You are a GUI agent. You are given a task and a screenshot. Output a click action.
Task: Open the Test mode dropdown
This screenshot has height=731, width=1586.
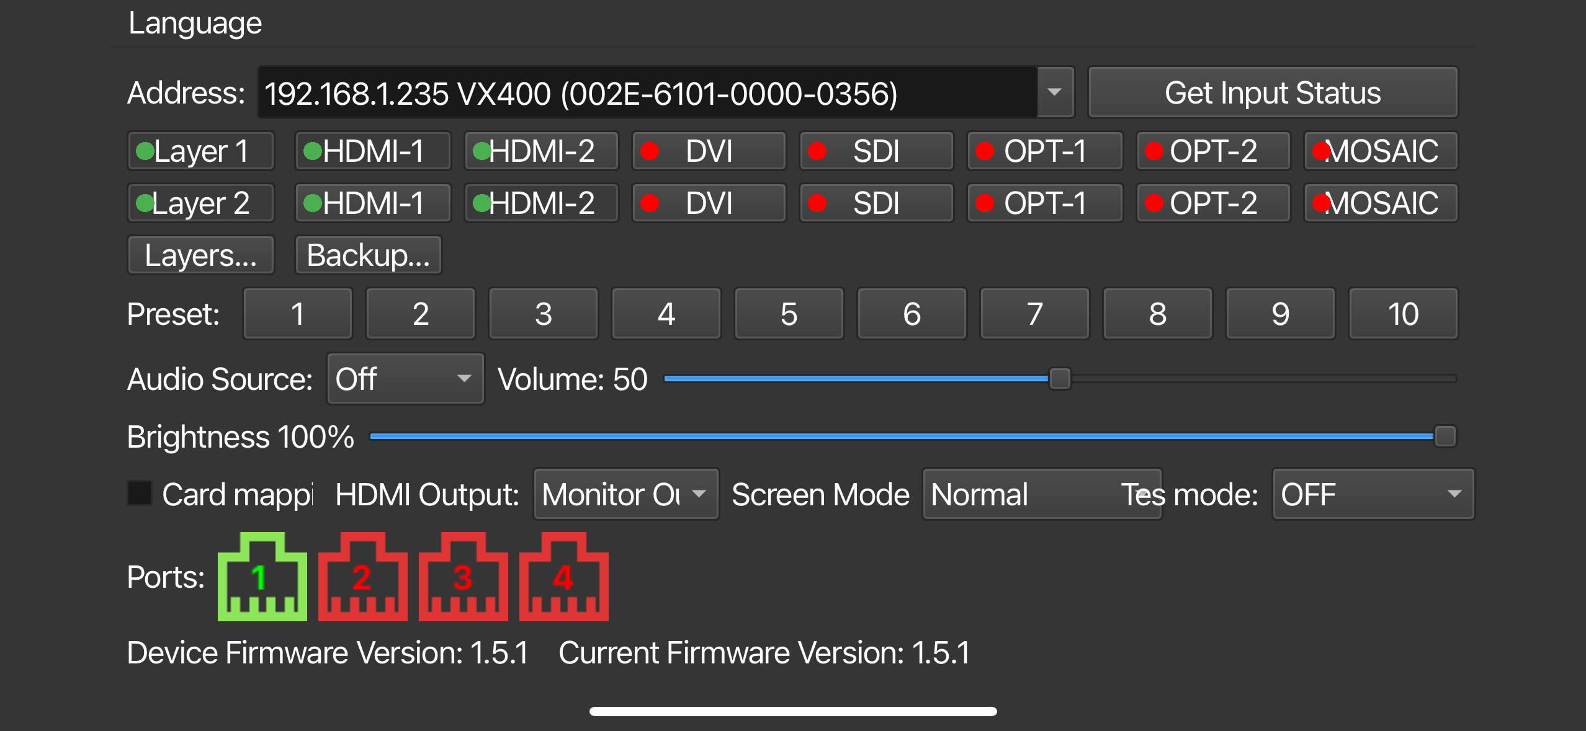pos(1372,494)
